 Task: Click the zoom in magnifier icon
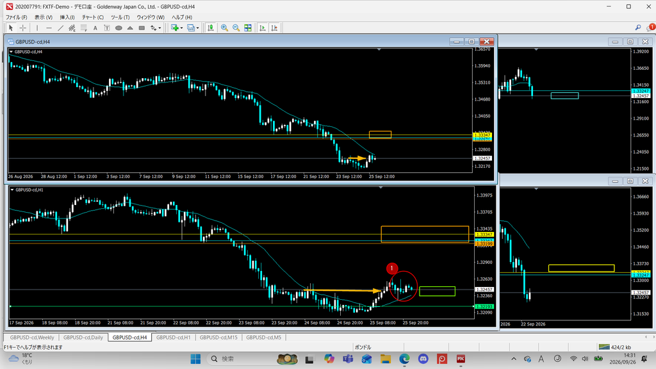(225, 28)
